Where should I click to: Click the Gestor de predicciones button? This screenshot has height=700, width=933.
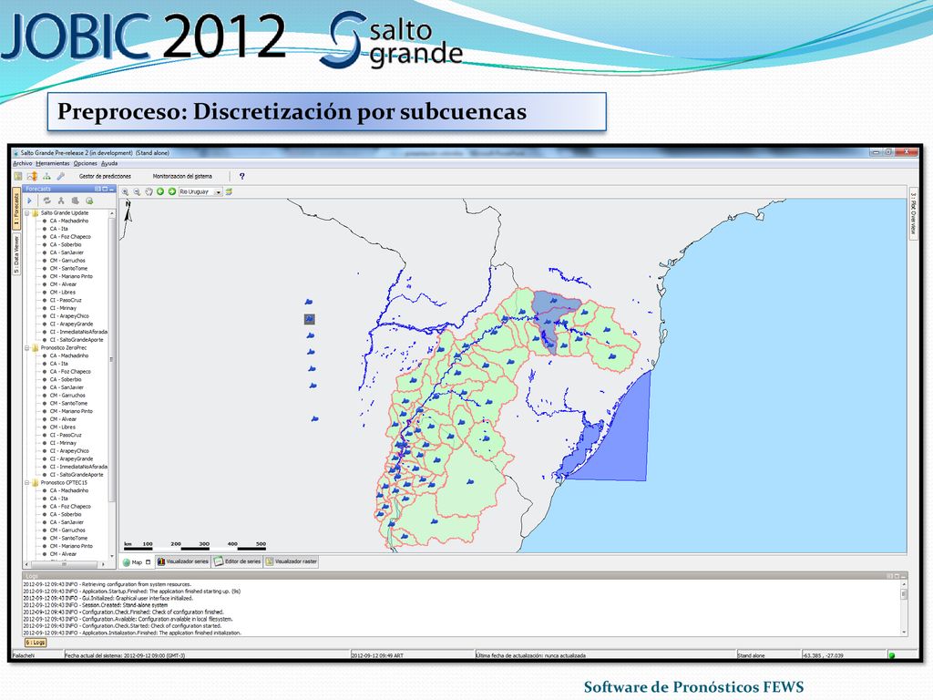pos(106,176)
